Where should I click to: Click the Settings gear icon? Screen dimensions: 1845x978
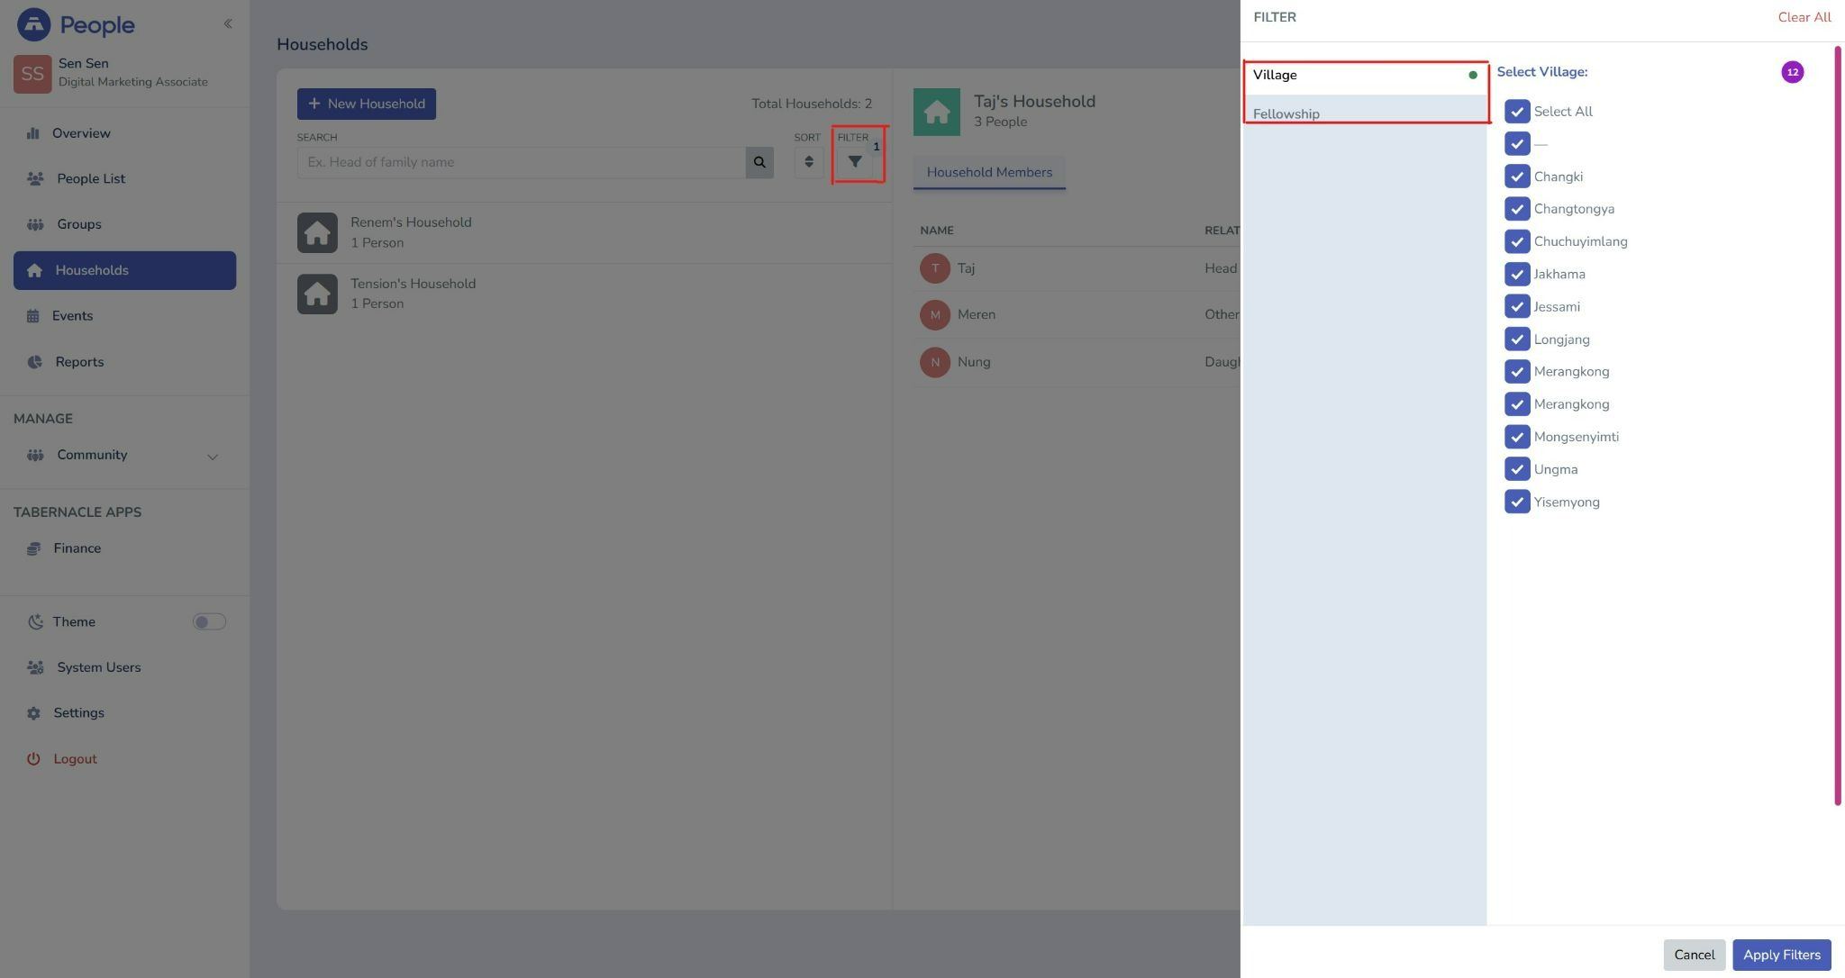tap(33, 713)
